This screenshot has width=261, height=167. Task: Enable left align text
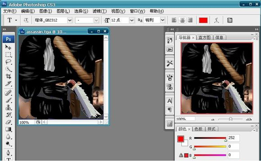click(174, 20)
